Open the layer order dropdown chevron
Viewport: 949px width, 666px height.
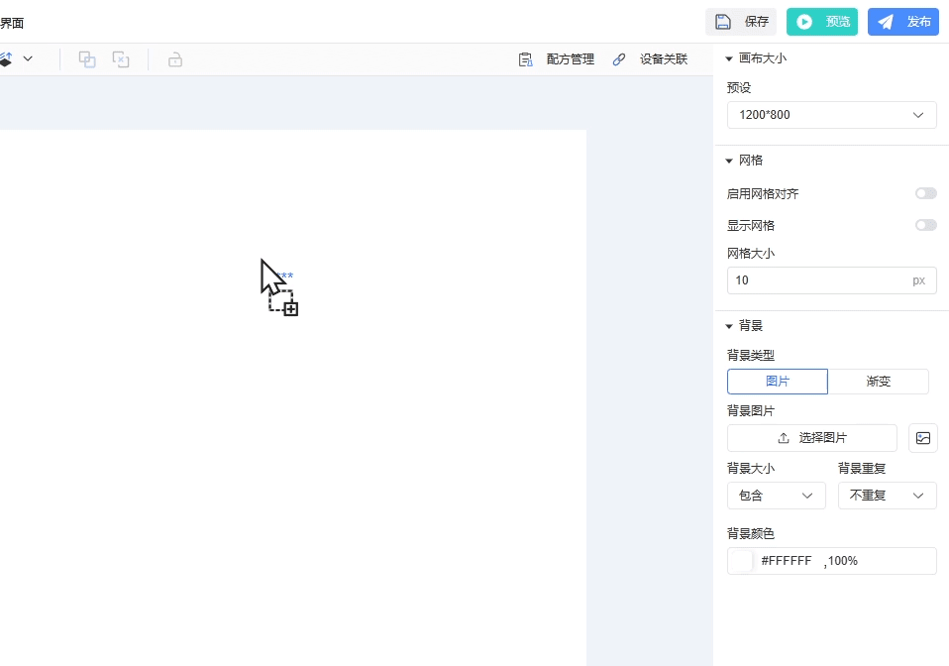coord(28,59)
